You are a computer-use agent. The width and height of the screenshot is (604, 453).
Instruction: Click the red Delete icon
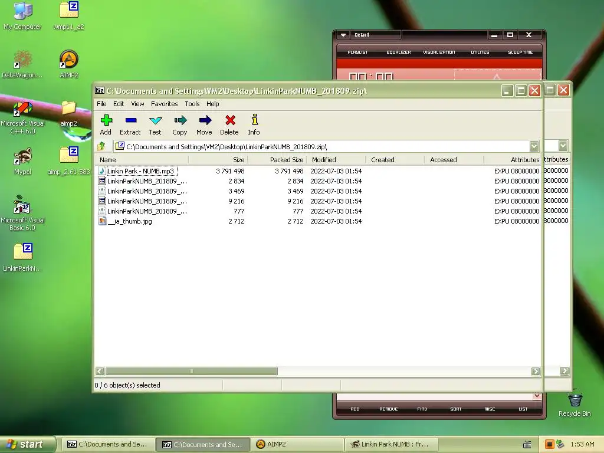tap(229, 125)
